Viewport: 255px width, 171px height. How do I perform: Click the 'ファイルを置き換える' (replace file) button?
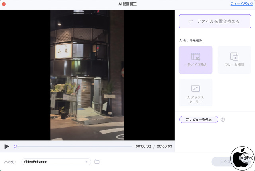tap(215, 21)
